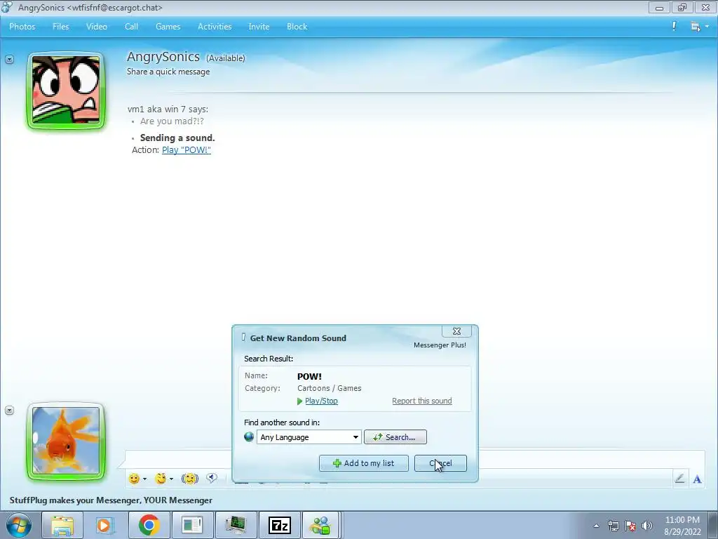Click AngrySonics avatar picture

coord(66,91)
